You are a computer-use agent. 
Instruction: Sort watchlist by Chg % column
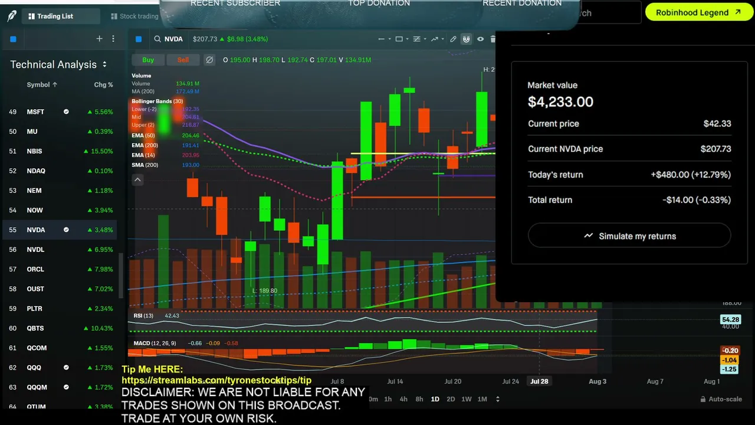point(103,84)
